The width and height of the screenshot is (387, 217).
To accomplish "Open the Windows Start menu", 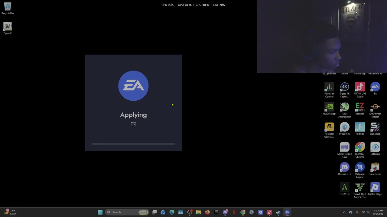I will point(100,212).
